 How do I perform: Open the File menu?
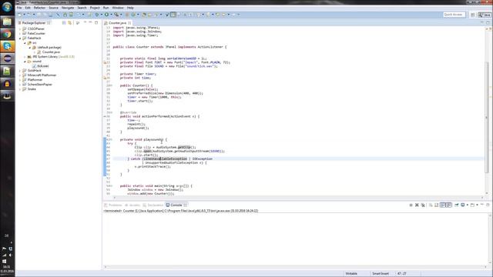[x=19, y=8]
